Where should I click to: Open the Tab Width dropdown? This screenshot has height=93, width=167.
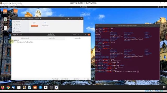(65, 79)
